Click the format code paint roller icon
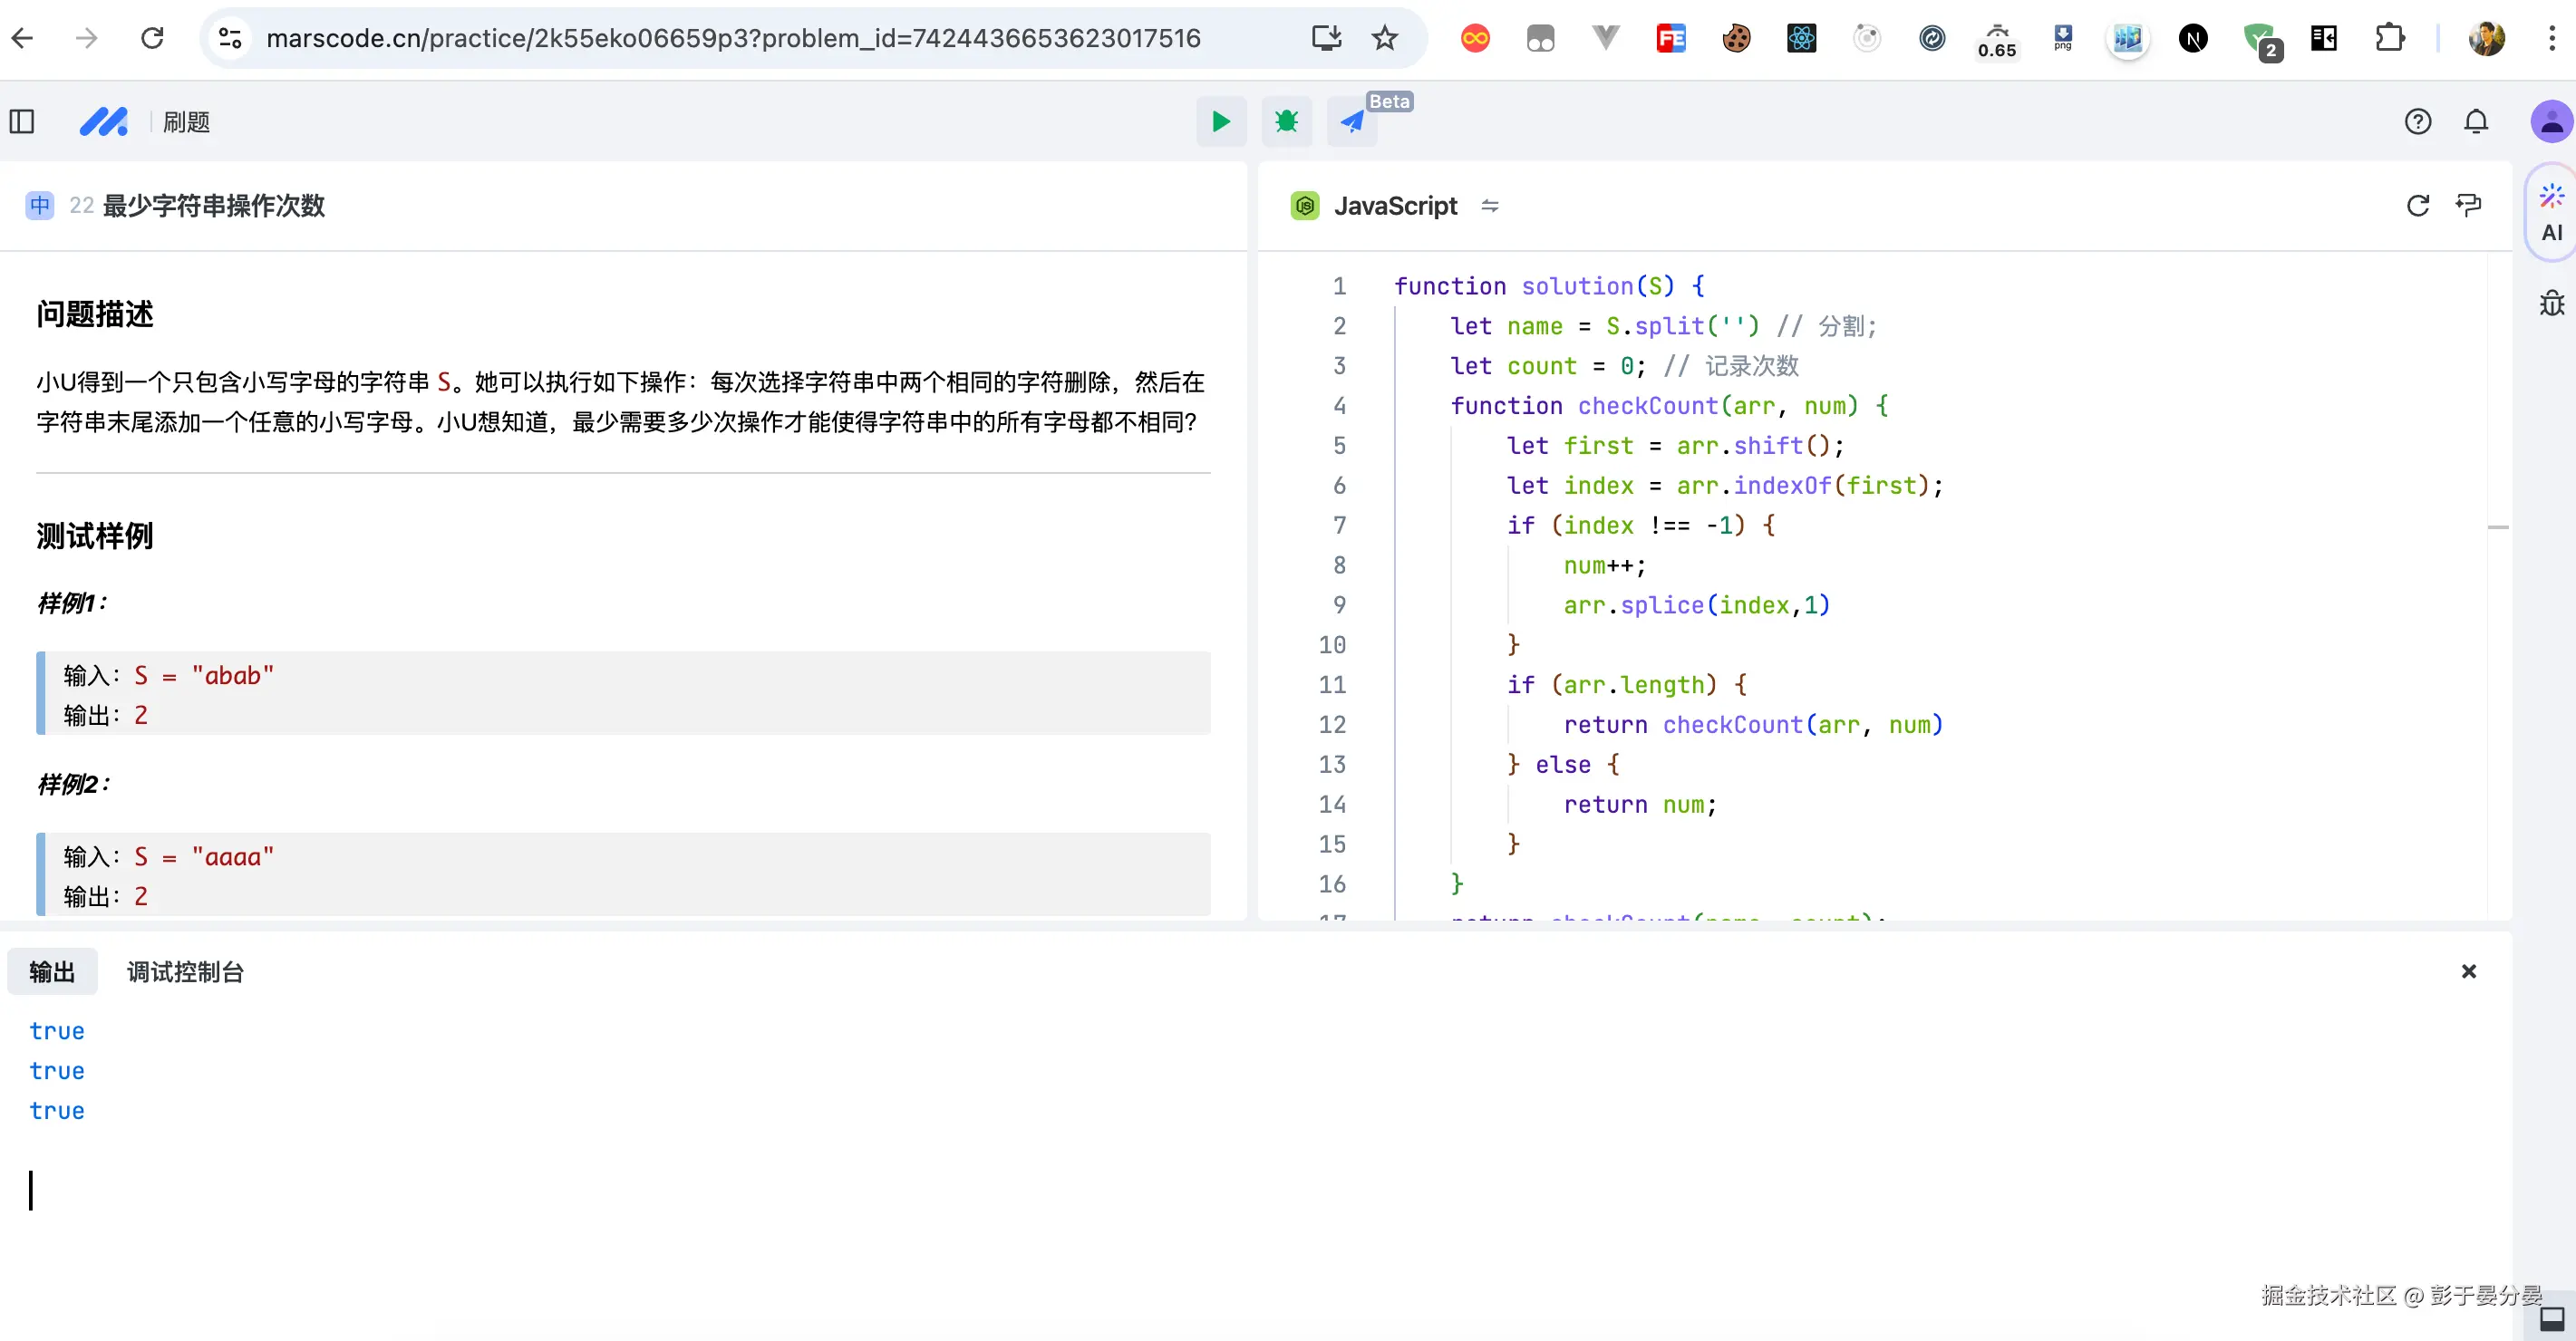 tap(2468, 206)
